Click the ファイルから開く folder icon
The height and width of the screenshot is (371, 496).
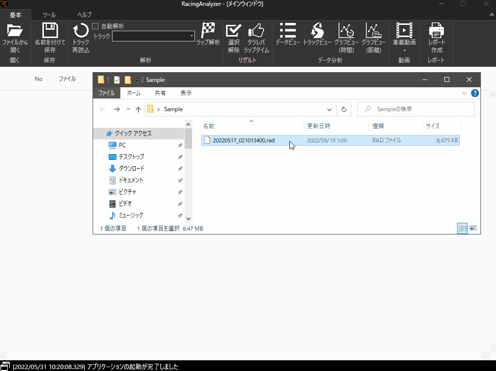[15, 31]
